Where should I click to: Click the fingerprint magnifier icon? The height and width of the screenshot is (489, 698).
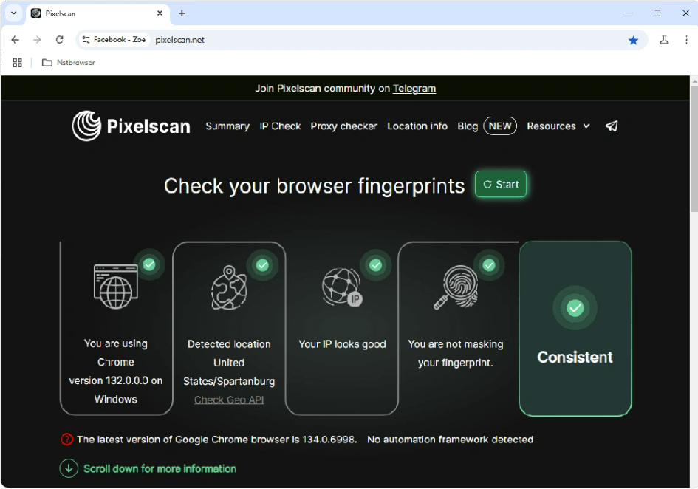click(456, 287)
